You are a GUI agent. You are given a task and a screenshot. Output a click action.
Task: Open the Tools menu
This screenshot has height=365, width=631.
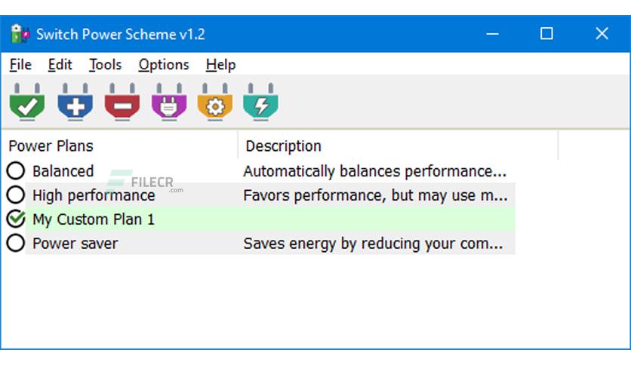pyautogui.click(x=105, y=65)
